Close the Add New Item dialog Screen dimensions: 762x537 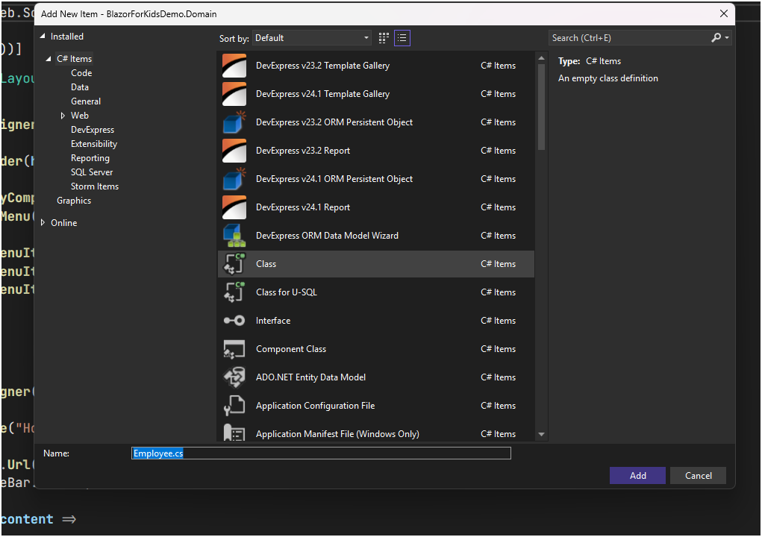[x=724, y=13]
